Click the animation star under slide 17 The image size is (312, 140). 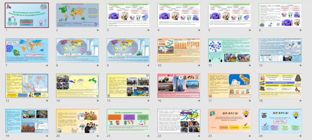250,101
